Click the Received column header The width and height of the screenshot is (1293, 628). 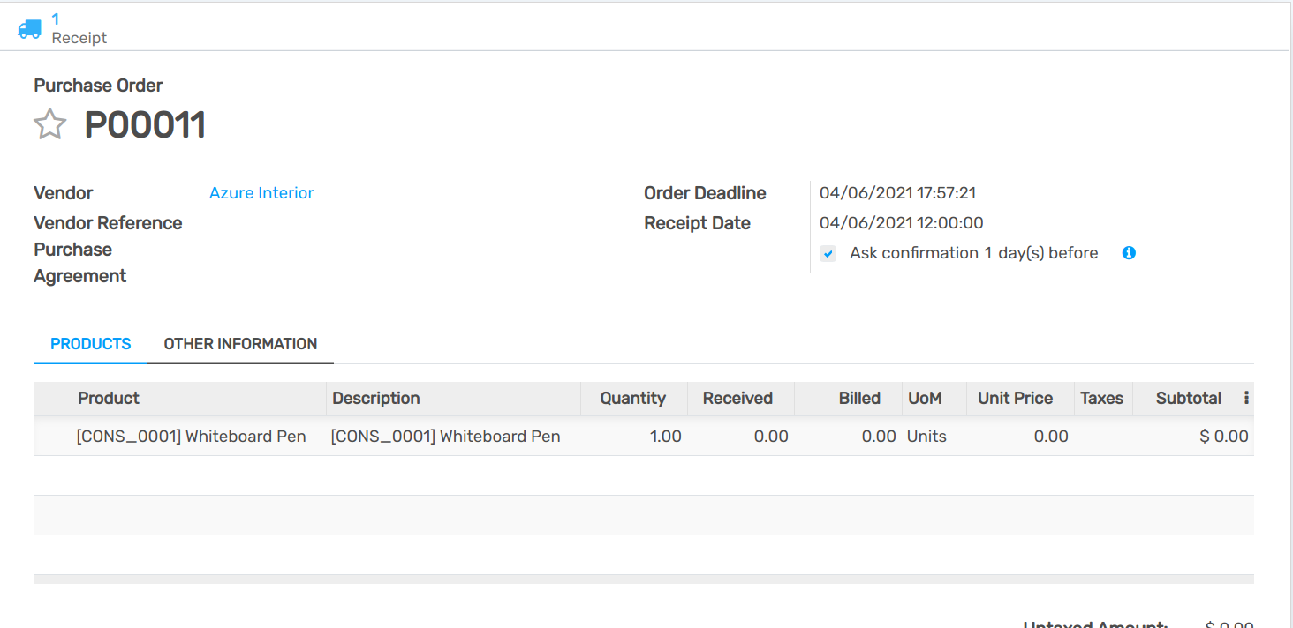737,399
